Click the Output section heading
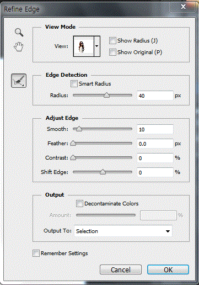Screen dimensions: 199x285 [x=55, y=195]
